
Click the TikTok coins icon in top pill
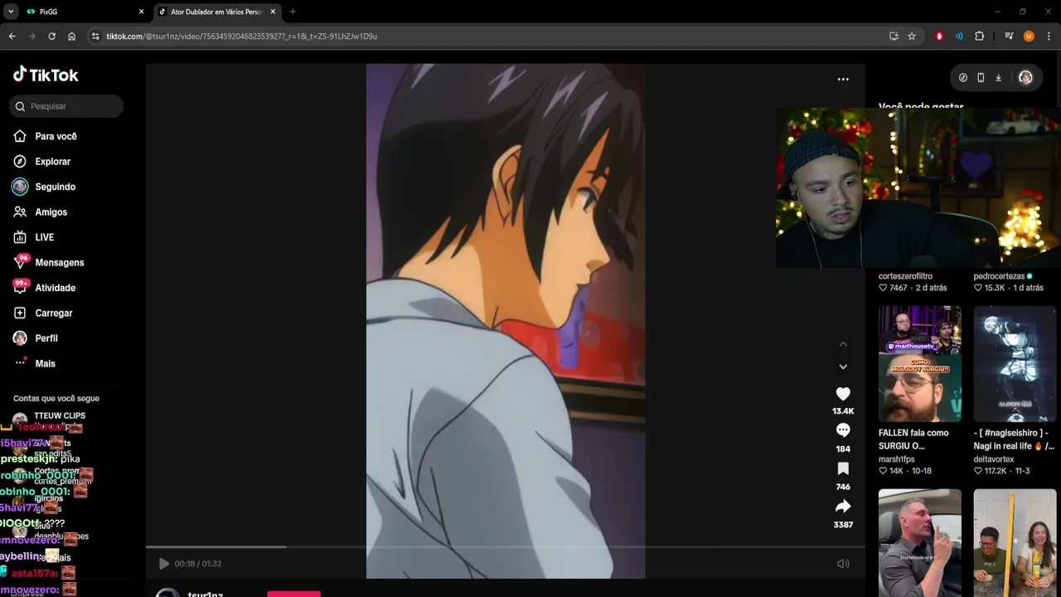(962, 77)
